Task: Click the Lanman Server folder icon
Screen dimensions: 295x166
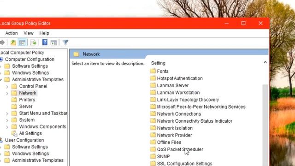Action: pos(153,85)
